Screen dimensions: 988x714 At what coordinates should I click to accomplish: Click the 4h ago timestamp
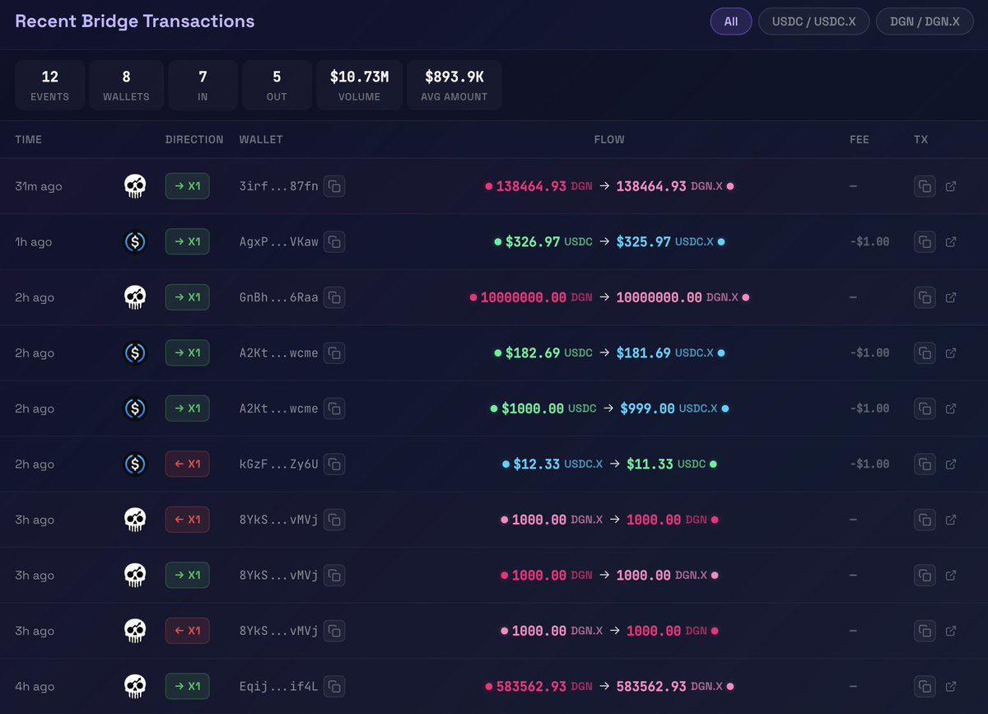35,687
